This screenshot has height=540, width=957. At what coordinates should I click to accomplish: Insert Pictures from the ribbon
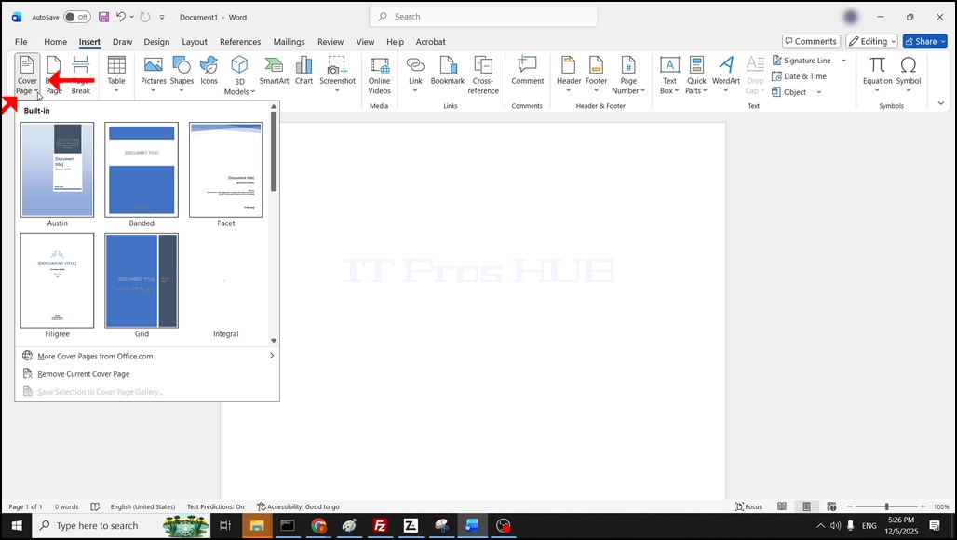[x=154, y=74]
